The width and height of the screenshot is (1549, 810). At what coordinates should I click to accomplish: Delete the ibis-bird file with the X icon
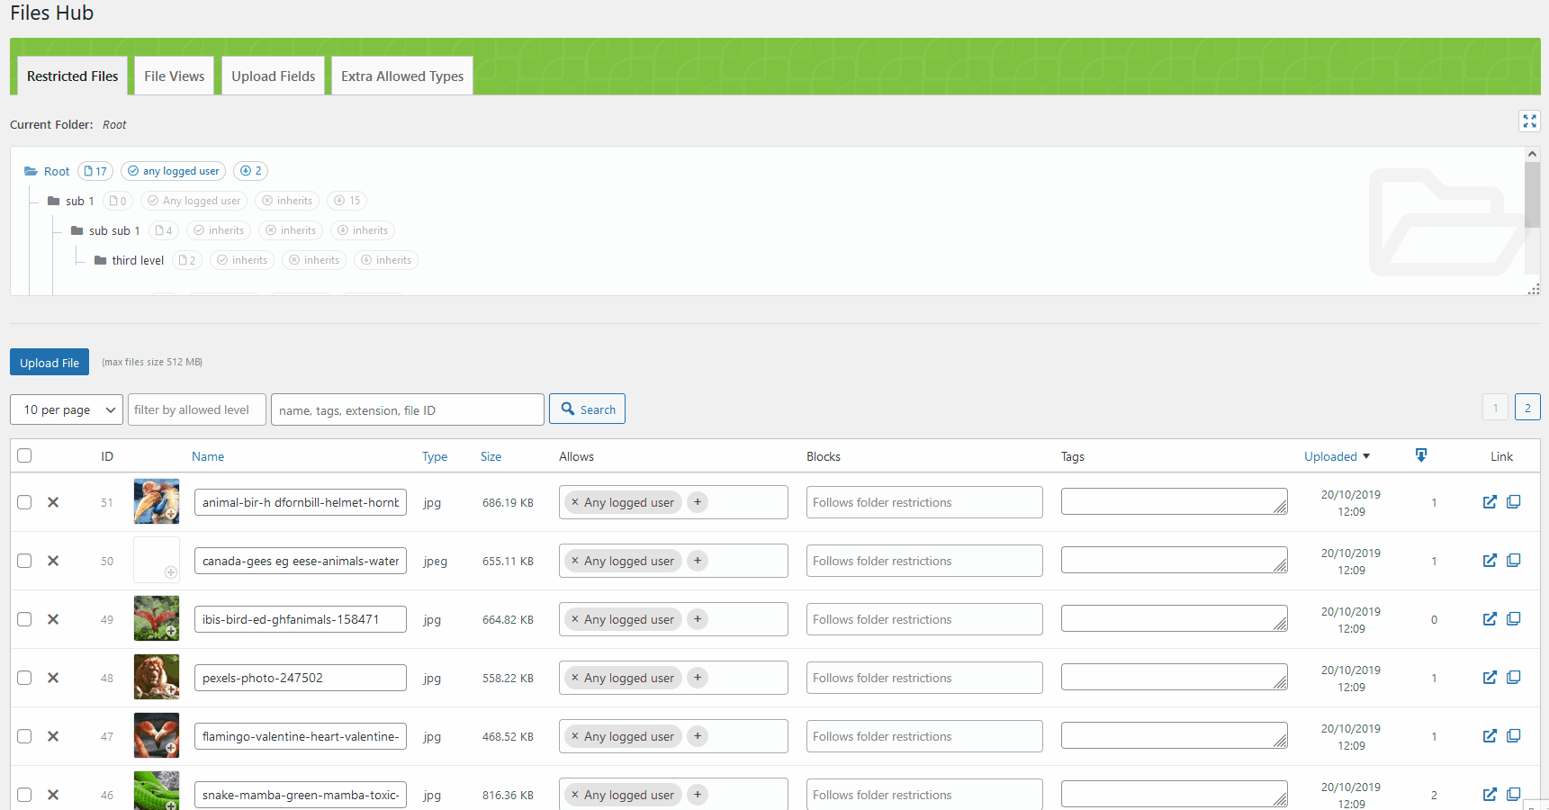tap(52, 619)
